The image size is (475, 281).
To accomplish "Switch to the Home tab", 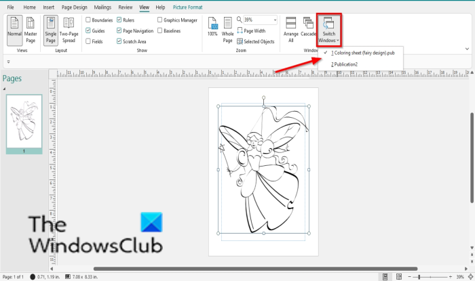I will coord(30,7).
